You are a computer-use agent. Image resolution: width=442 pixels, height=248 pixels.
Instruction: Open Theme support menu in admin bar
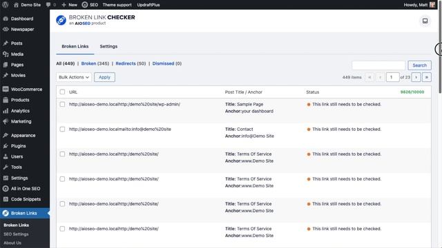[x=117, y=5]
